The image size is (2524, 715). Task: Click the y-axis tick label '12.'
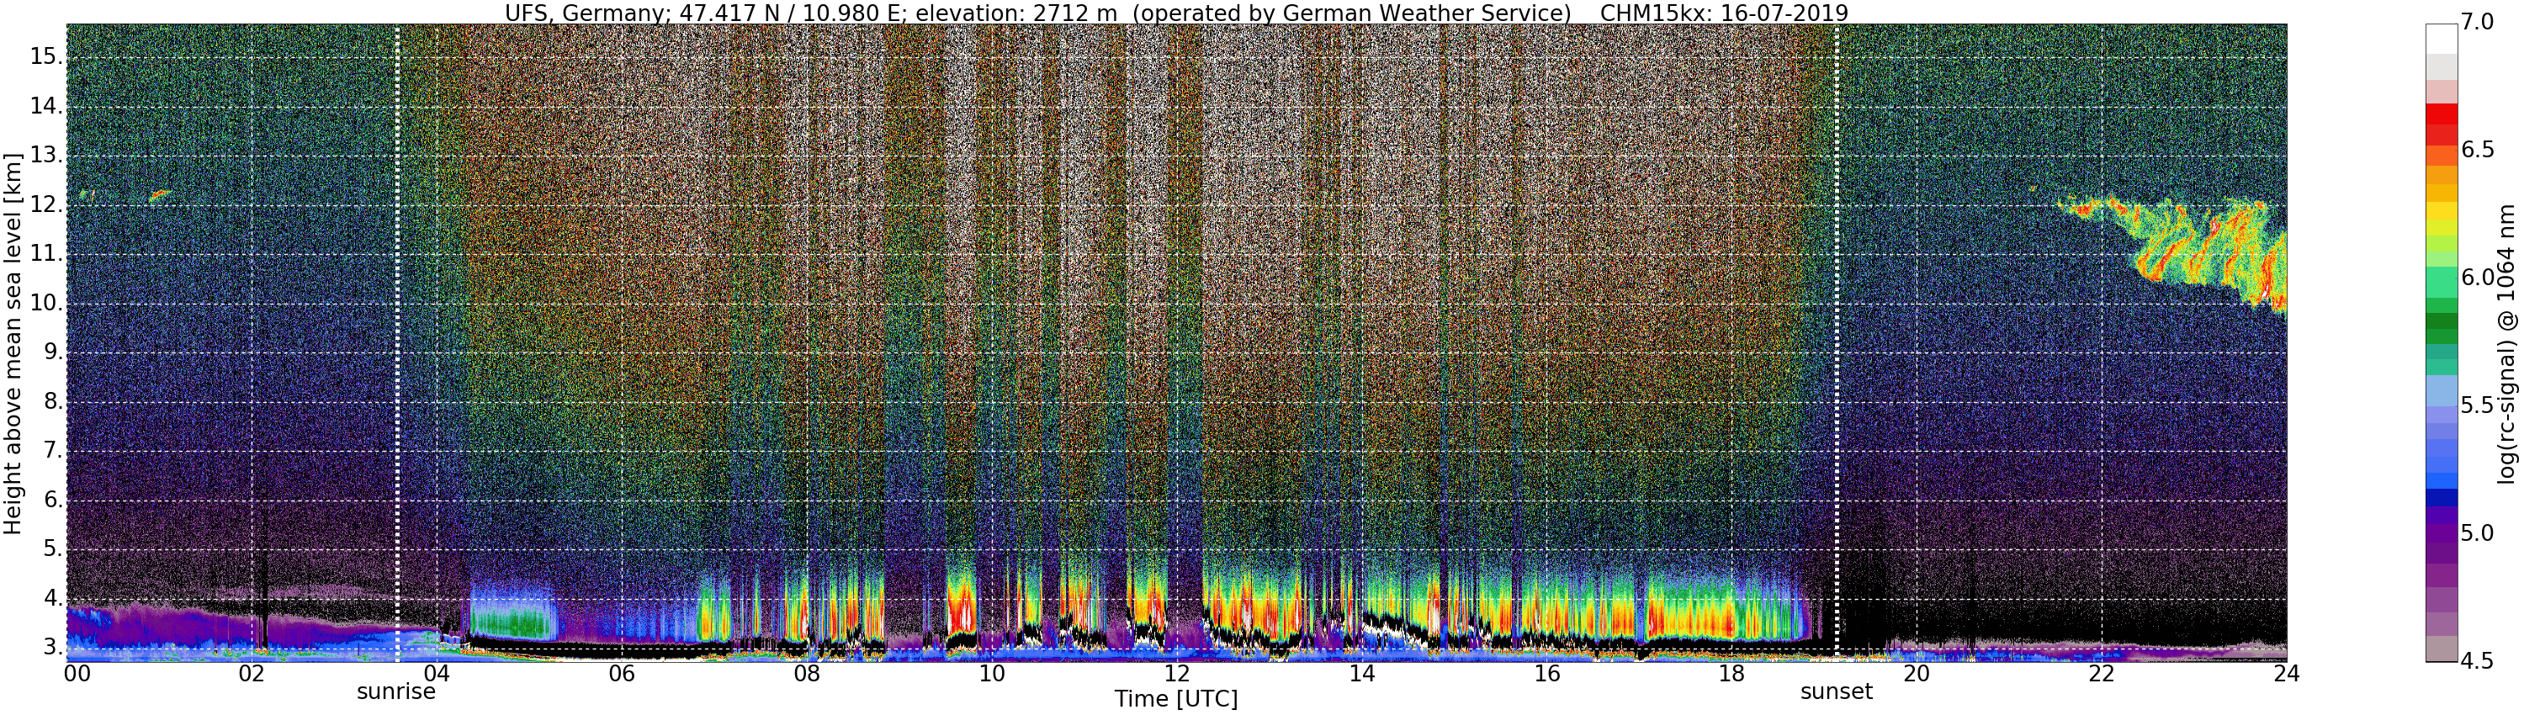[46, 204]
